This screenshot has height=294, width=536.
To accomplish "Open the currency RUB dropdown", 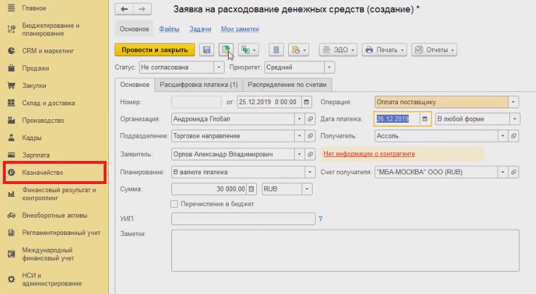I will pos(307,189).
